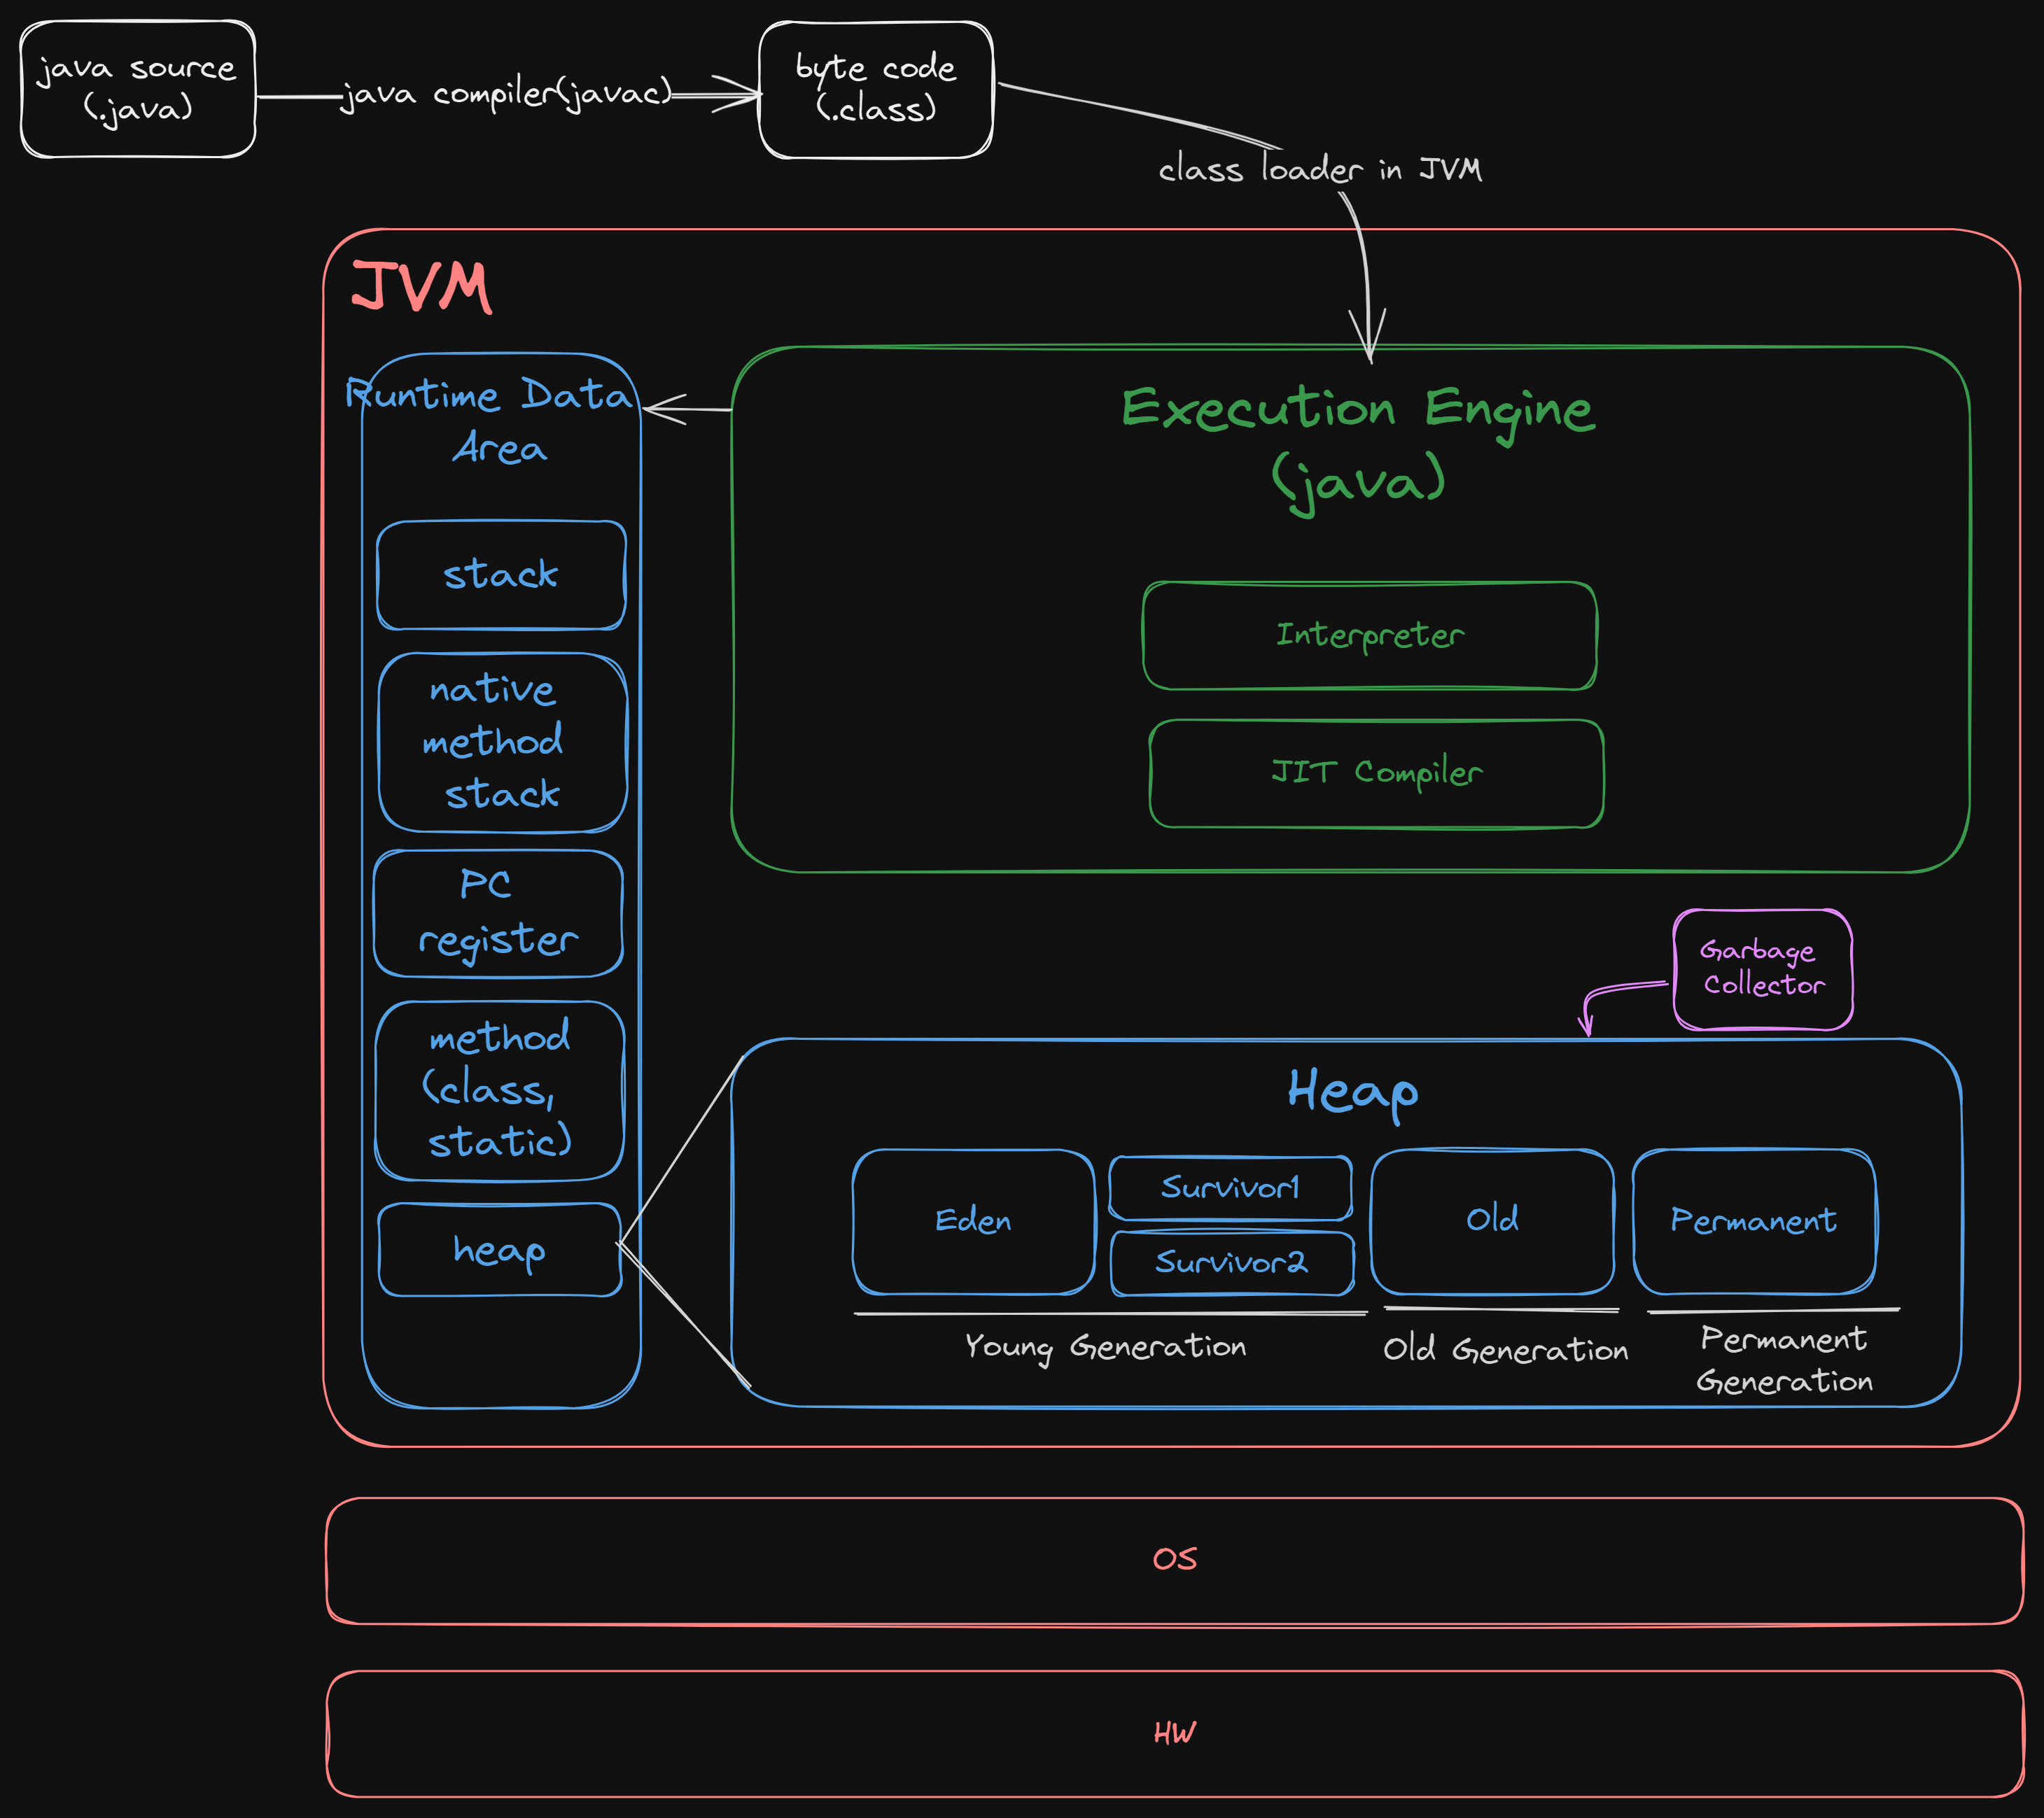Select the Old box in Heap
The image size is (2044, 1818).
point(1491,1220)
